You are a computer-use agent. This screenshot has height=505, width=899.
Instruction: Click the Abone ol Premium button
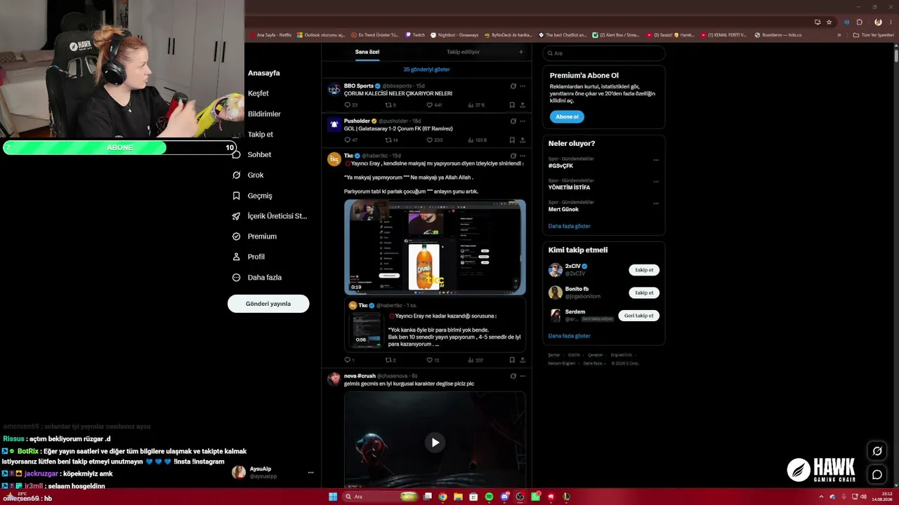[x=567, y=117]
